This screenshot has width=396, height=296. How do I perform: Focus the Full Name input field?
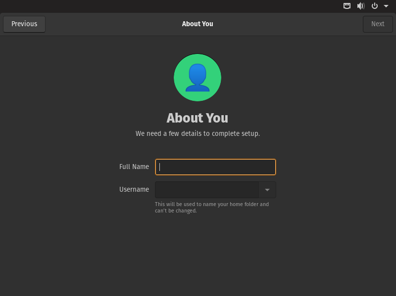(215, 167)
